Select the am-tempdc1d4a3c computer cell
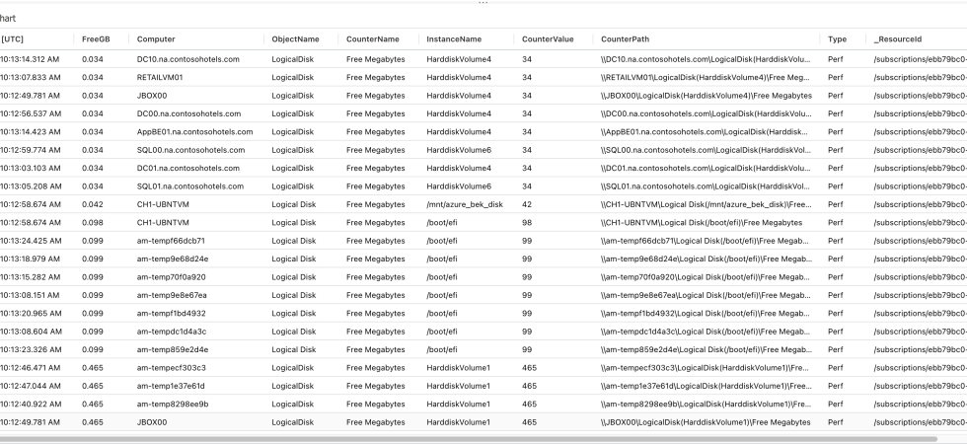 [172, 332]
